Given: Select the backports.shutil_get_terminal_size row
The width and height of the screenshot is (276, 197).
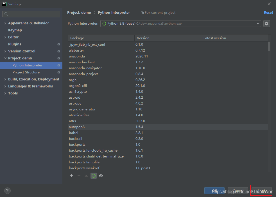Looking at the screenshot, I should (x=168, y=156).
